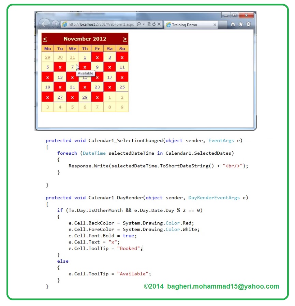Select December 9 in last calendar row
Screen dimensions: 295x306
tap(122, 107)
